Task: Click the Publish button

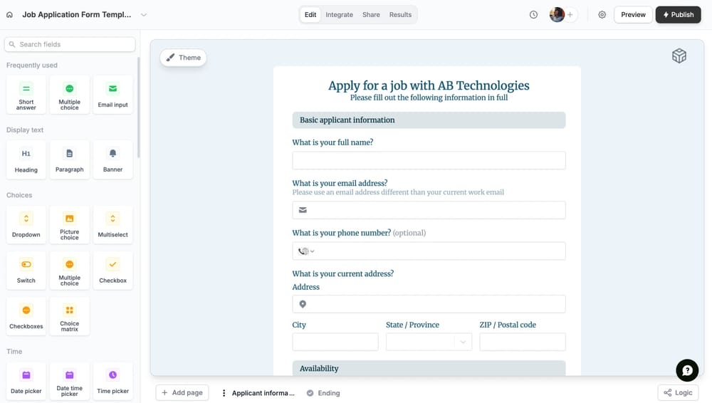Action: coord(678,14)
